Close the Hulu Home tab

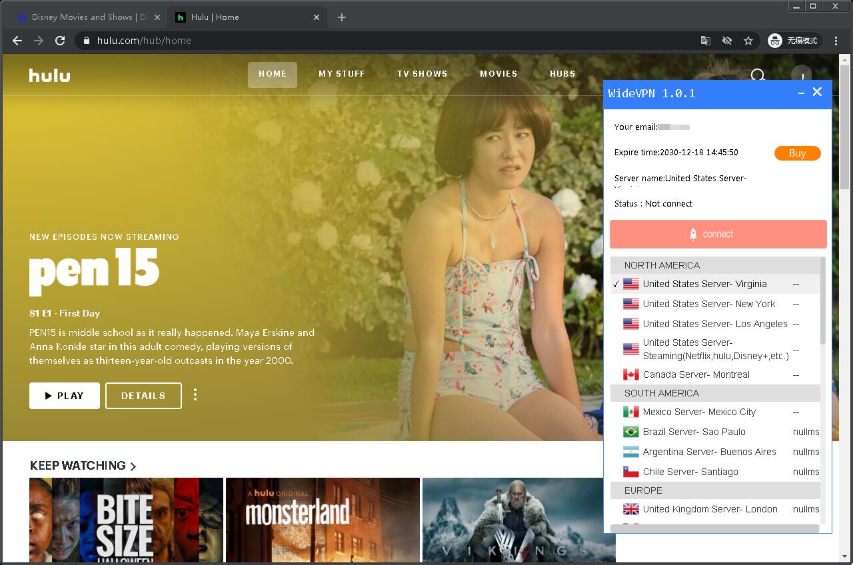[317, 17]
